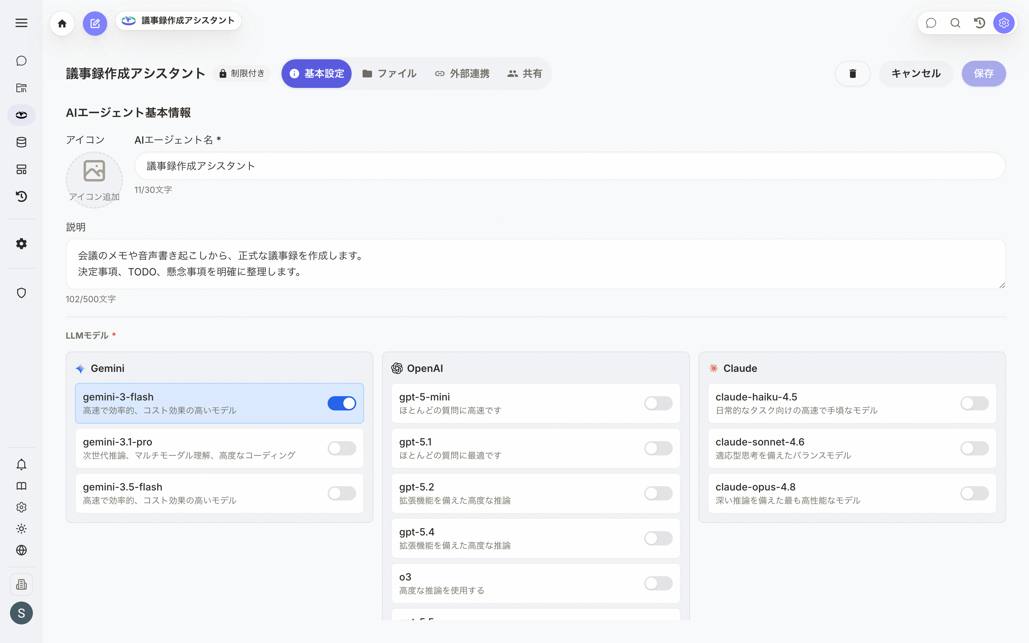Click the search icon in top-right toolbar
The width and height of the screenshot is (1029, 643).
pyautogui.click(x=955, y=23)
